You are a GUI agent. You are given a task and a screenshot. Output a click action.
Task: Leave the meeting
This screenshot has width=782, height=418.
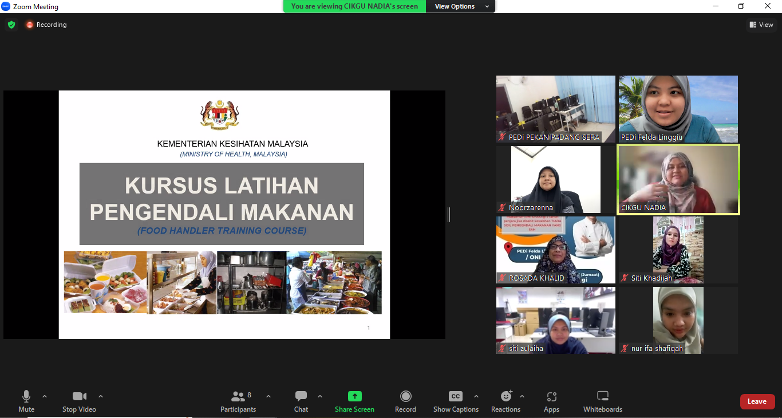[757, 401]
